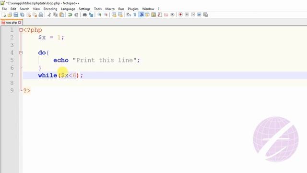Open the Macro menu
Viewport: 307px width, 173px height.
click(x=110, y=9)
